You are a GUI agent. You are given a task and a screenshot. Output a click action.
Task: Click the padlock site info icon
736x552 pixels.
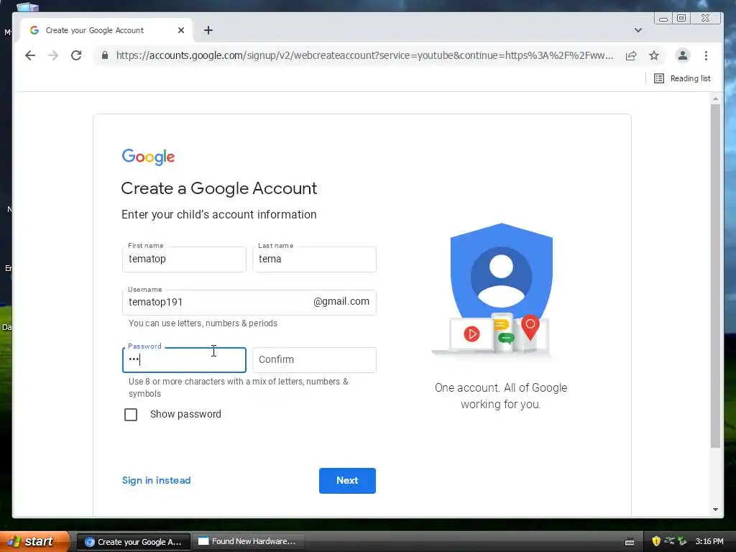(105, 55)
